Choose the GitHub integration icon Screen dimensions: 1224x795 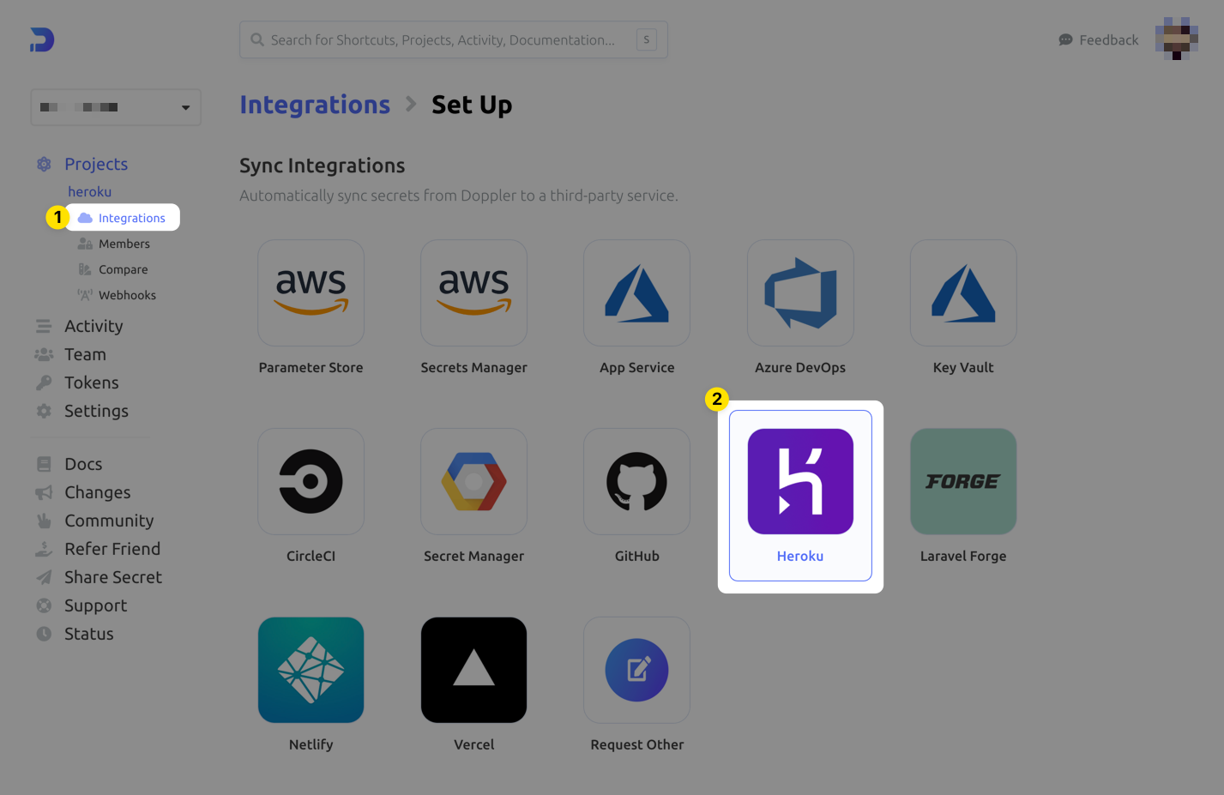[x=636, y=481]
